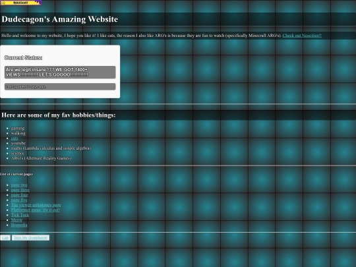Click 'ARG's (Alternate Reality Games)' list item
The height and width of the screenshot is (267, 356).
click(x=41, y=158)
